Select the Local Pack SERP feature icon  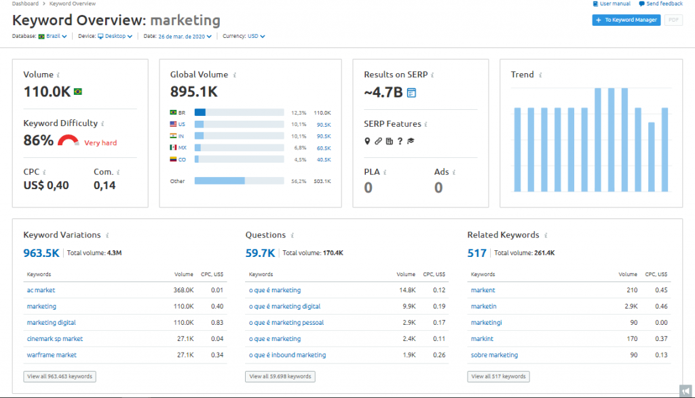367,141
